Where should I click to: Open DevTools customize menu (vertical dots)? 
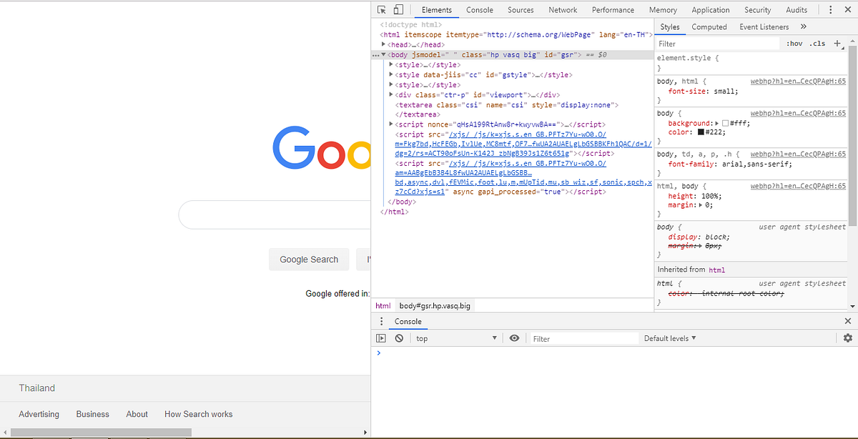[830, 9]
